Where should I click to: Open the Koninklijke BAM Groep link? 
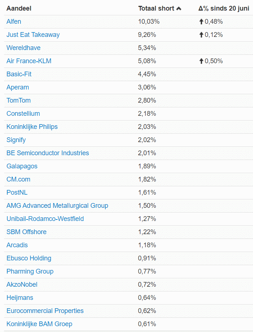[39, 324]
